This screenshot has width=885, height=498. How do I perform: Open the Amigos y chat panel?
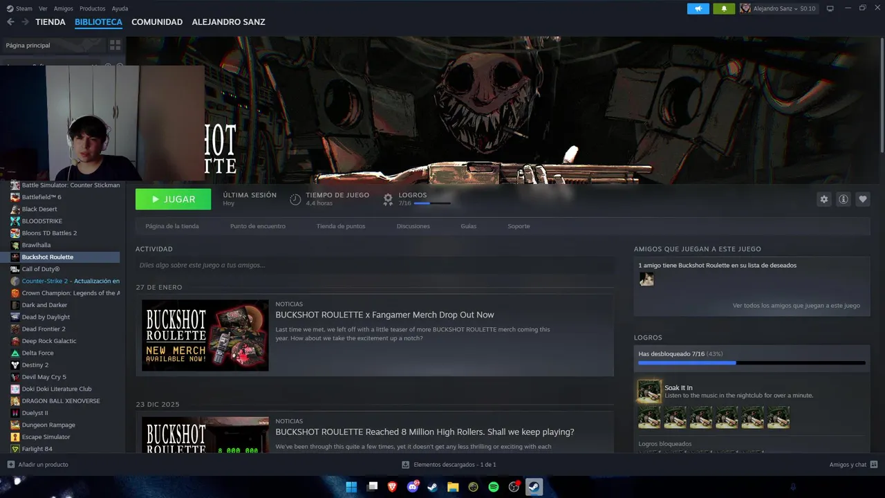click(x=853, y=465)
